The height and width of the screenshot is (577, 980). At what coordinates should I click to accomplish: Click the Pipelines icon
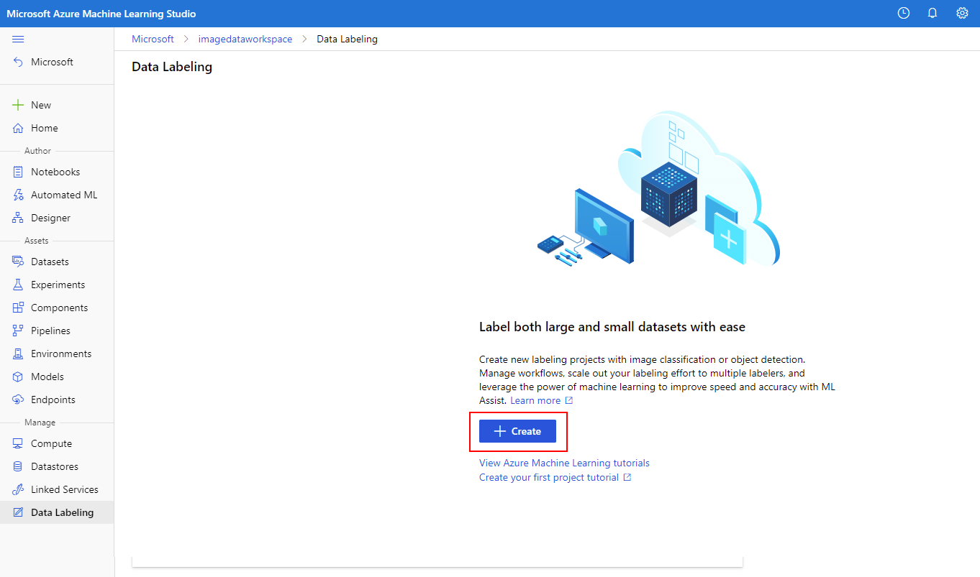[x=18, y=331]
